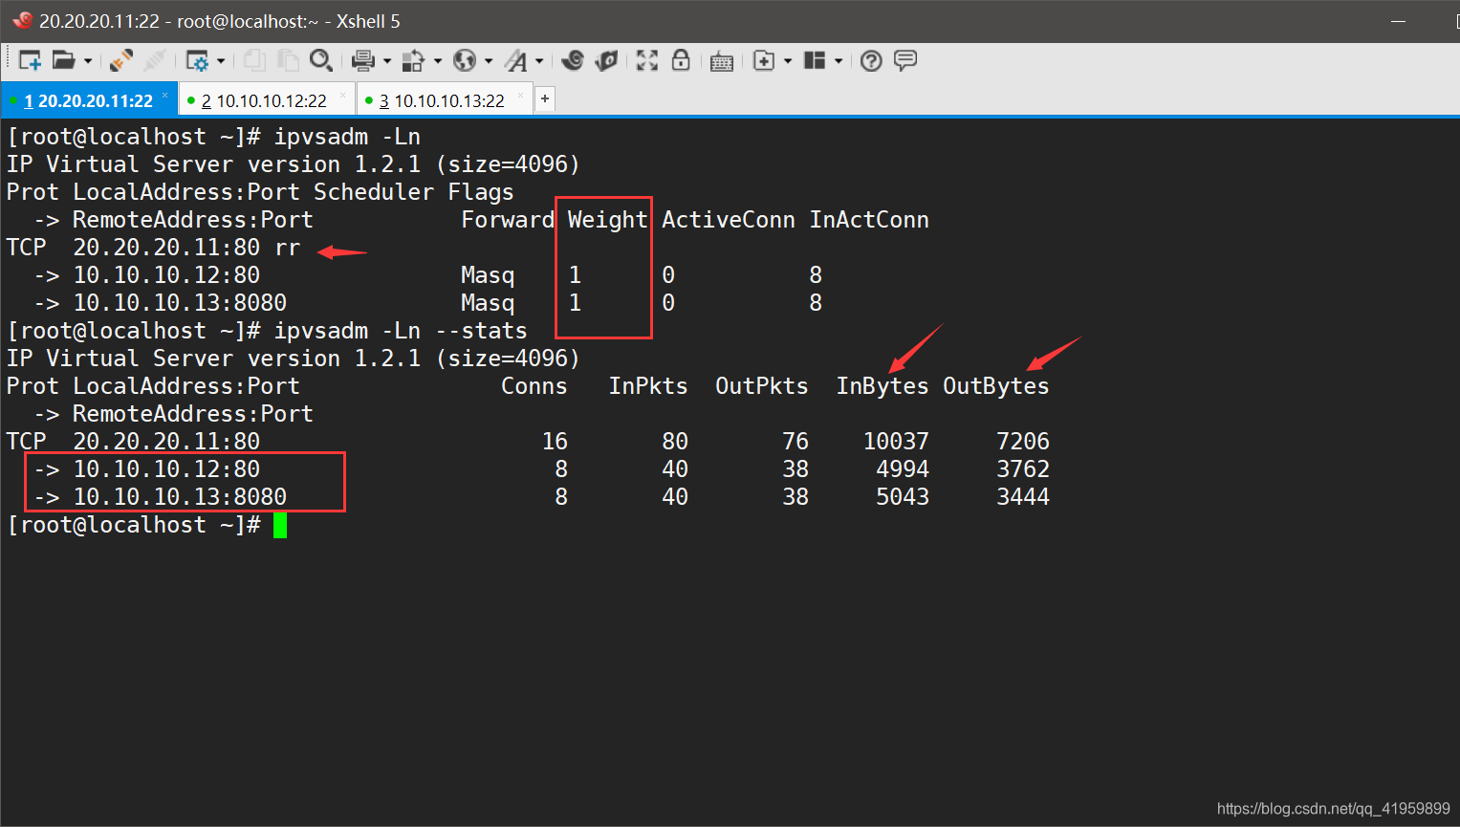Close the 10.10.10.12:22 session tab
This screenshot has width=1460, height=827.
pos(343,96)
